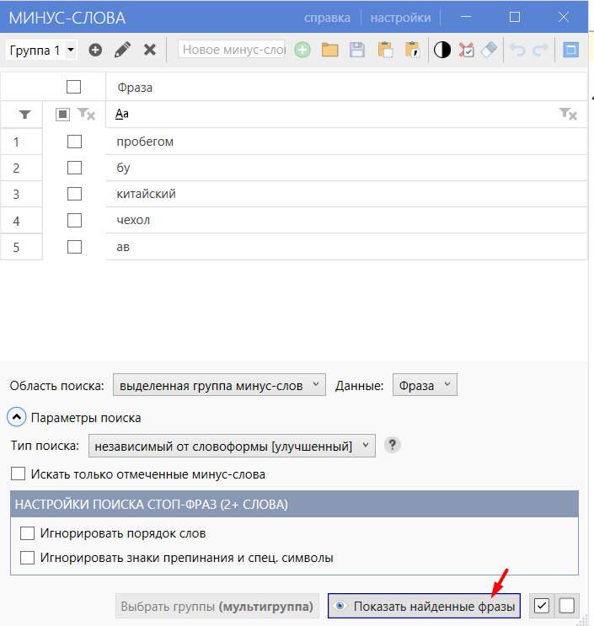The height and width of the screenshot is (626, 594).
Task: Click the green add minus-word button
Action: pyautogui.click(x=302, y=50)
